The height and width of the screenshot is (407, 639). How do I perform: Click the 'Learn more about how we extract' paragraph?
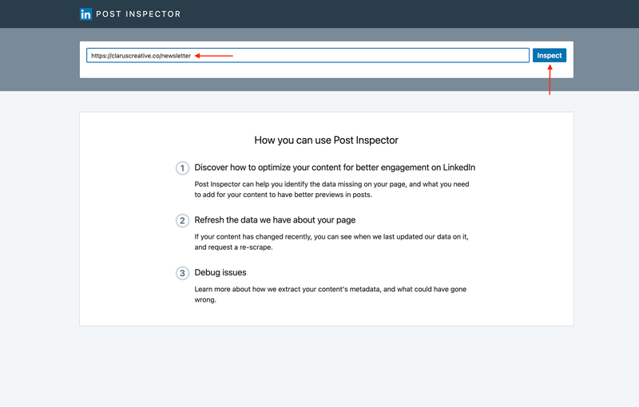[331, 294]
